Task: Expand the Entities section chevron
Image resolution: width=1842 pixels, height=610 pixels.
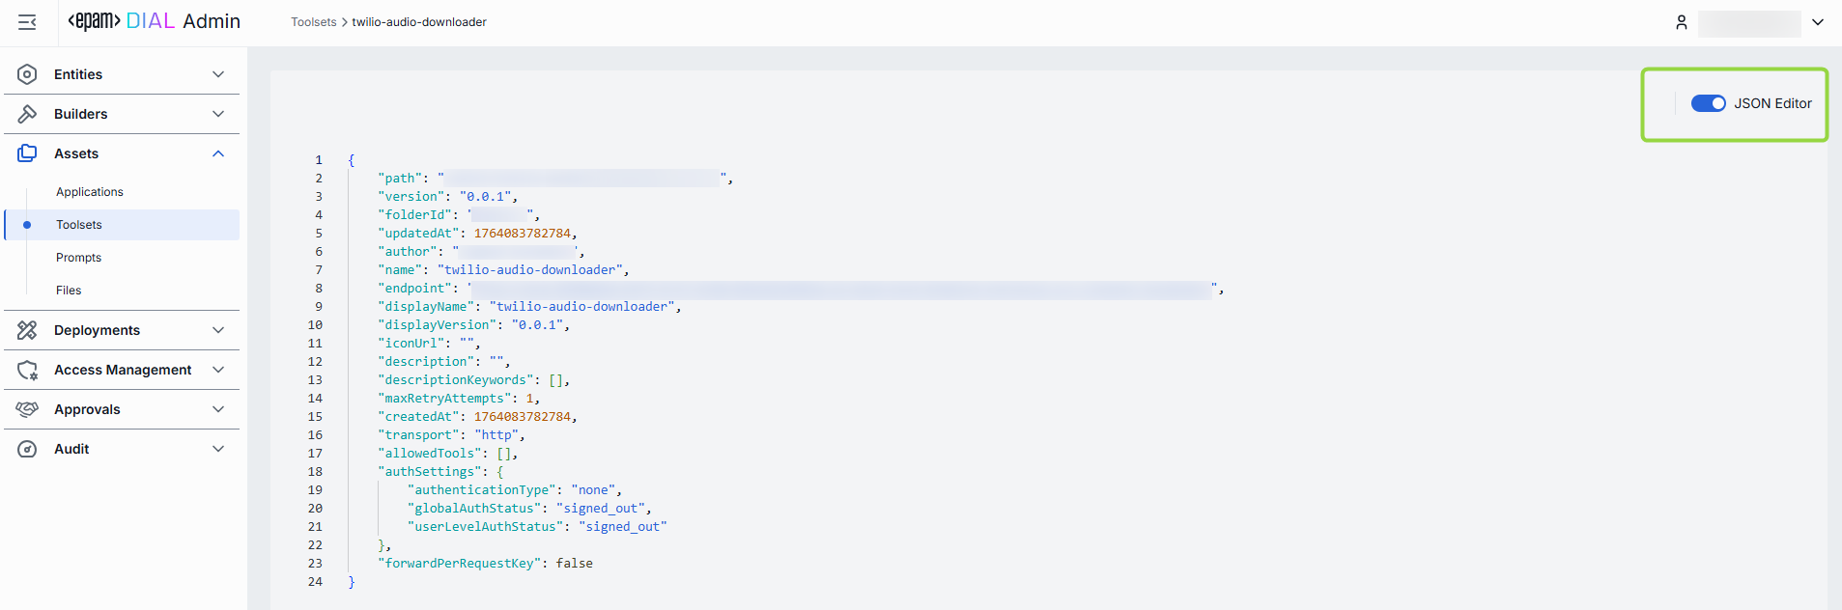Action: pyautogui.click(x=218, y=74)
